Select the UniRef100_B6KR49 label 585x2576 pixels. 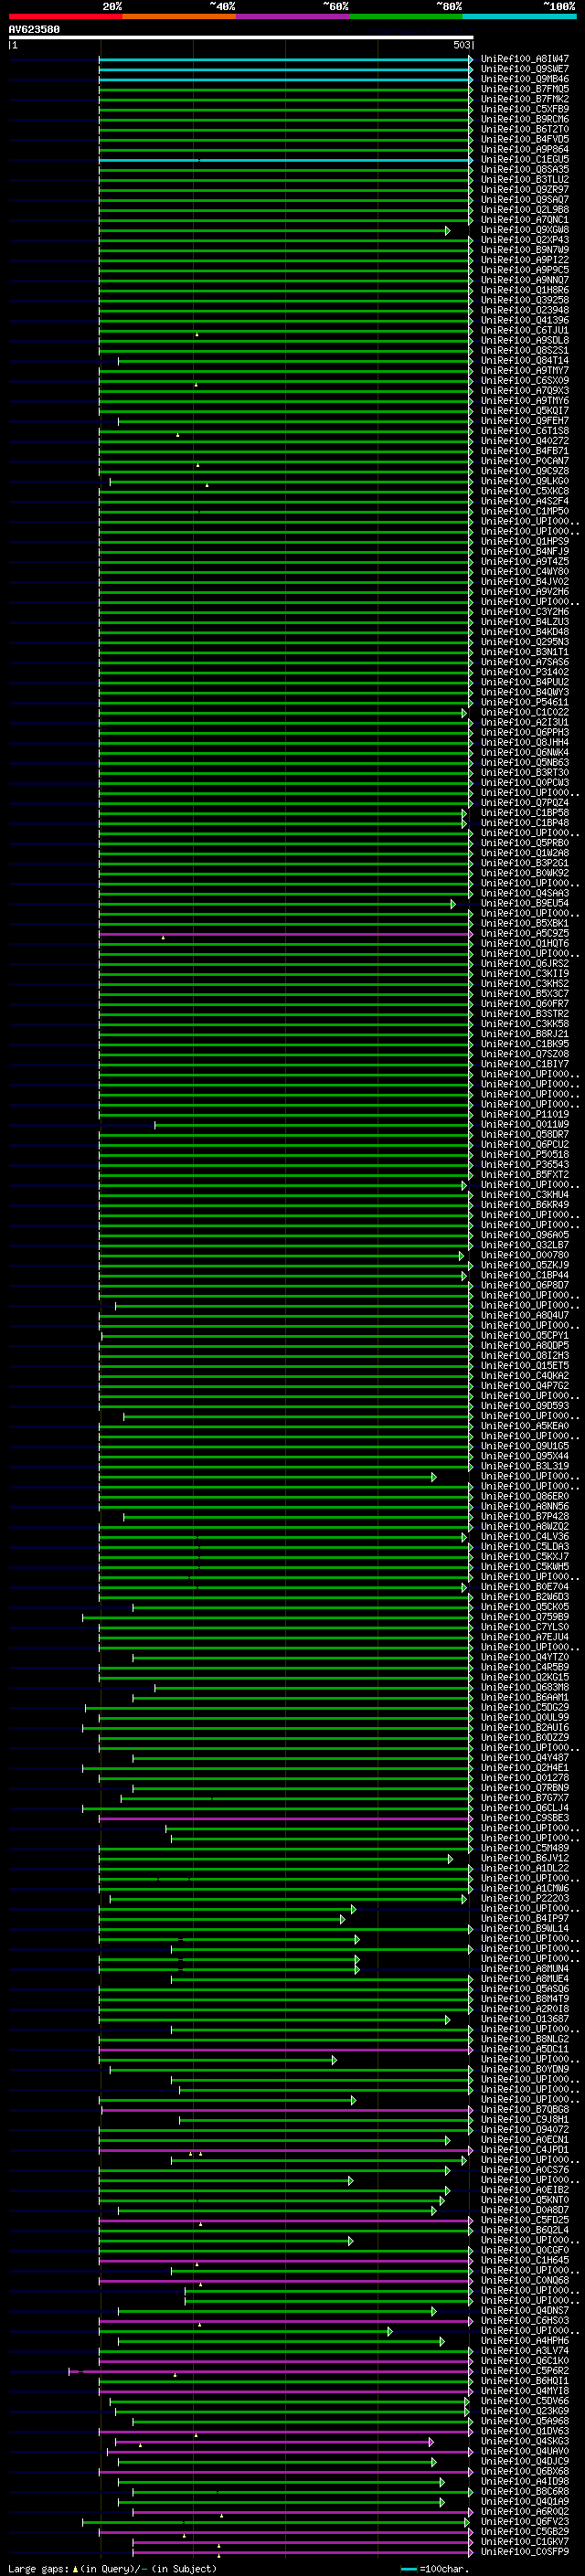(x=524, y=1205)
